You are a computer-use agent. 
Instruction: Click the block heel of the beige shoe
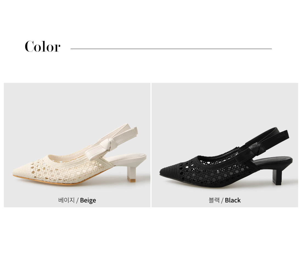132,174
